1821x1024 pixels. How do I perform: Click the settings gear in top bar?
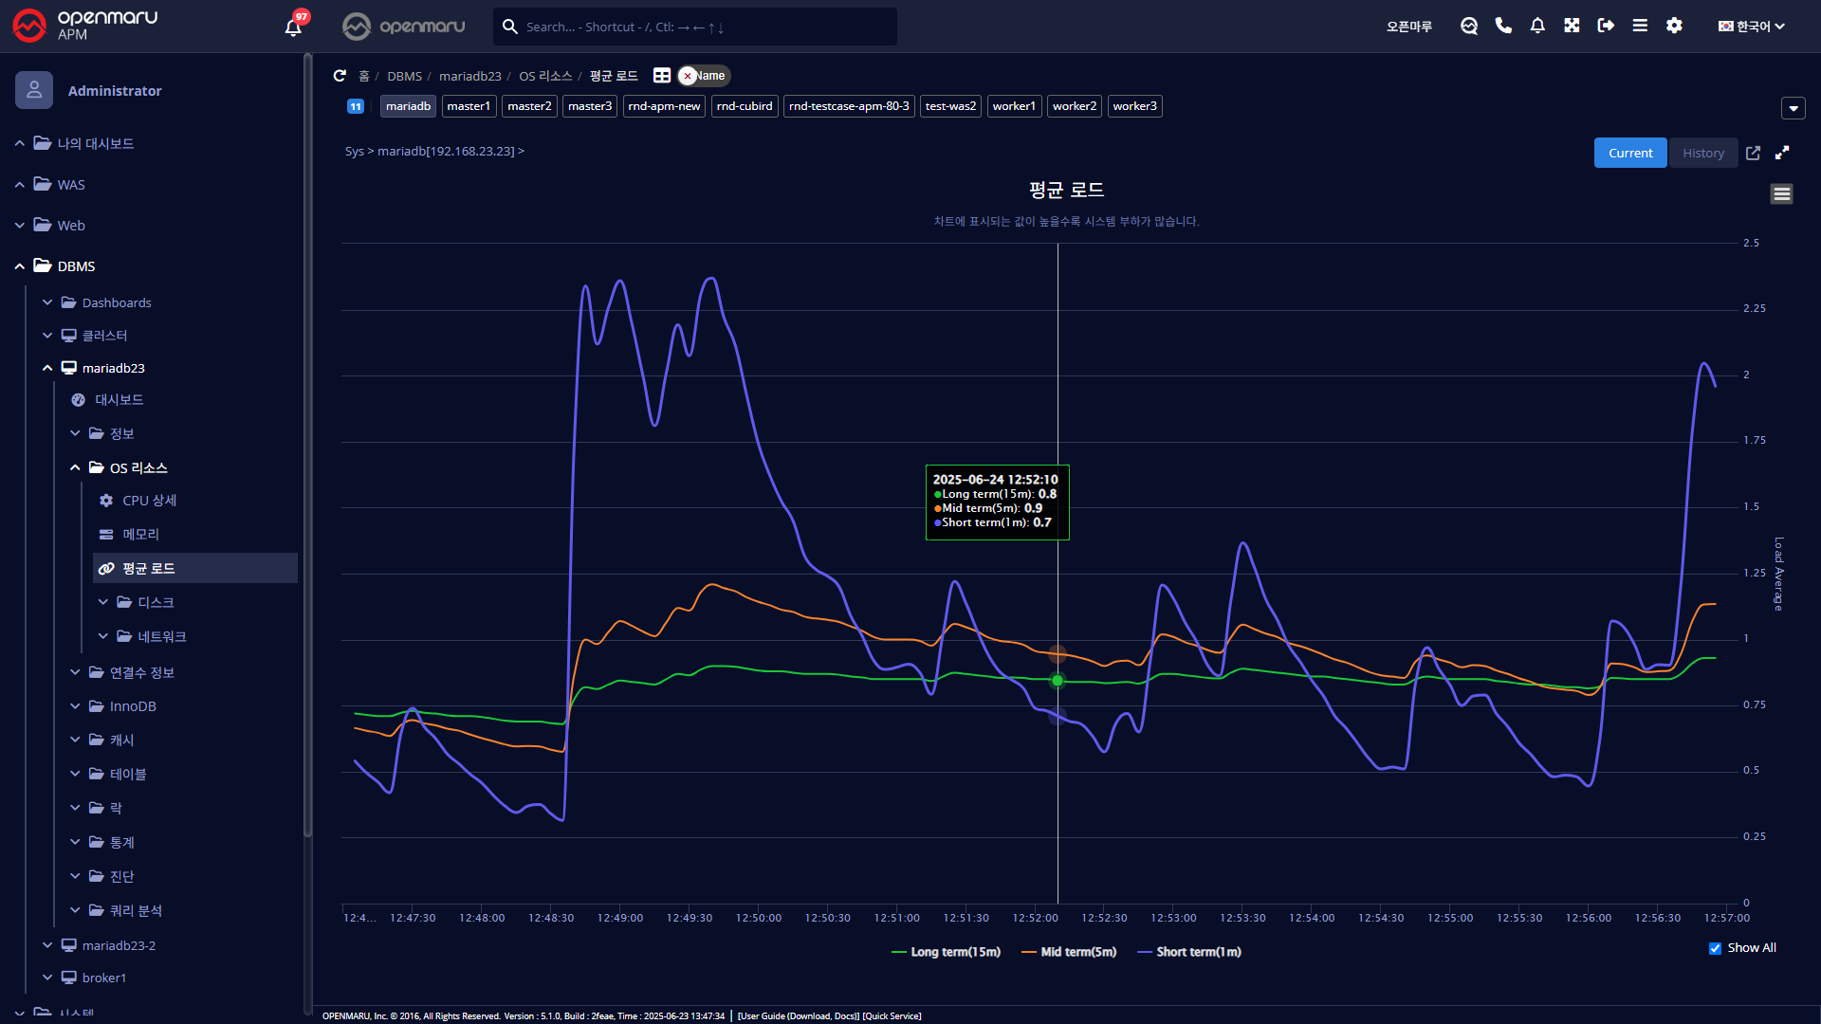[1674, 26]
